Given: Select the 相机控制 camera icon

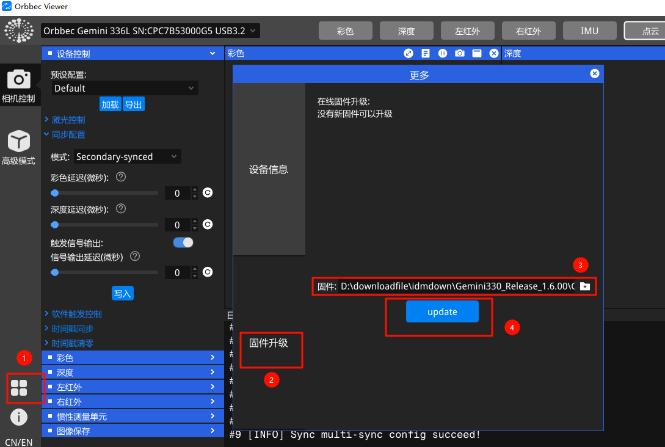Looking at the screenshot, I should pyautogui.click(x=19, y=79).
